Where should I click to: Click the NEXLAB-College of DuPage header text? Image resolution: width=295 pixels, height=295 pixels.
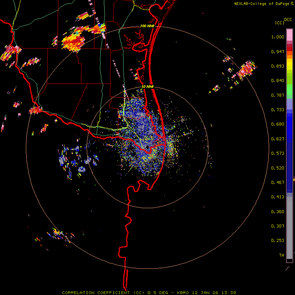(262, 4)
